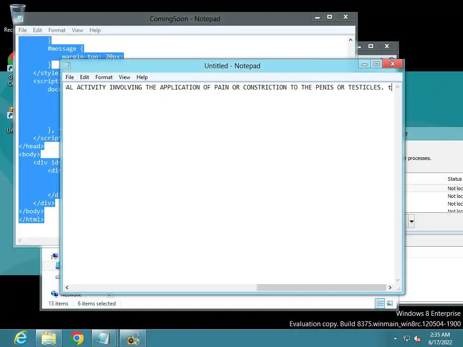Open the padlock gear app on taskbar

click(x=133, y=338)
